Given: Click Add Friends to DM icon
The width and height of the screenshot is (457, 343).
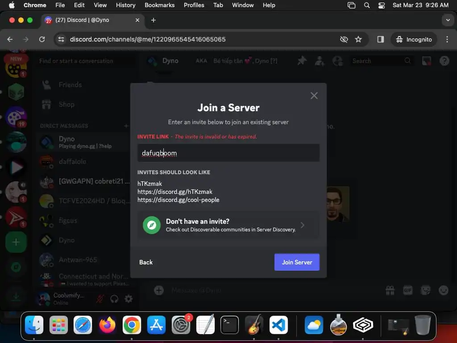Looking at the screenshot, I should coord(320,61).
